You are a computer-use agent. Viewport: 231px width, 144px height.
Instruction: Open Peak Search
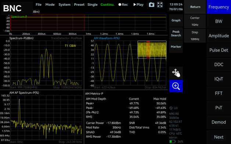pyautogui.click(x=176, y=33)
